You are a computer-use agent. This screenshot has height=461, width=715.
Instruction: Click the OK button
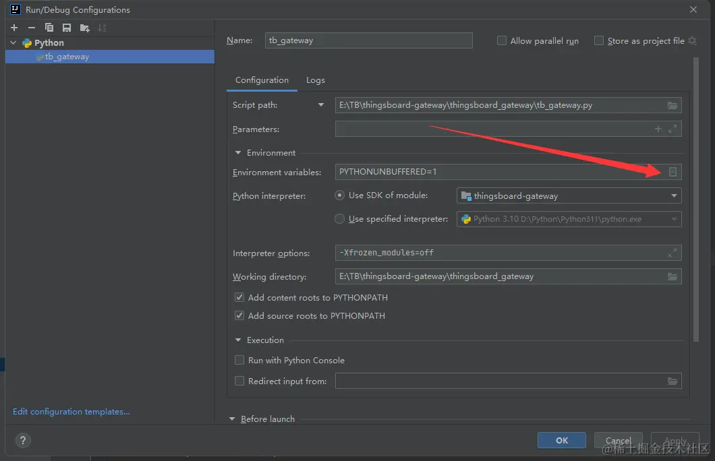(x=562, y=440)
